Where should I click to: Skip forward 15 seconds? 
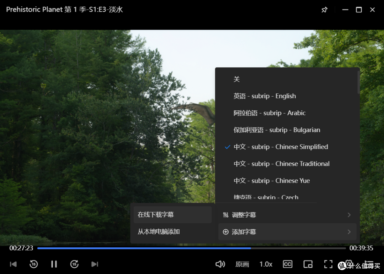[x=74, y=264]
